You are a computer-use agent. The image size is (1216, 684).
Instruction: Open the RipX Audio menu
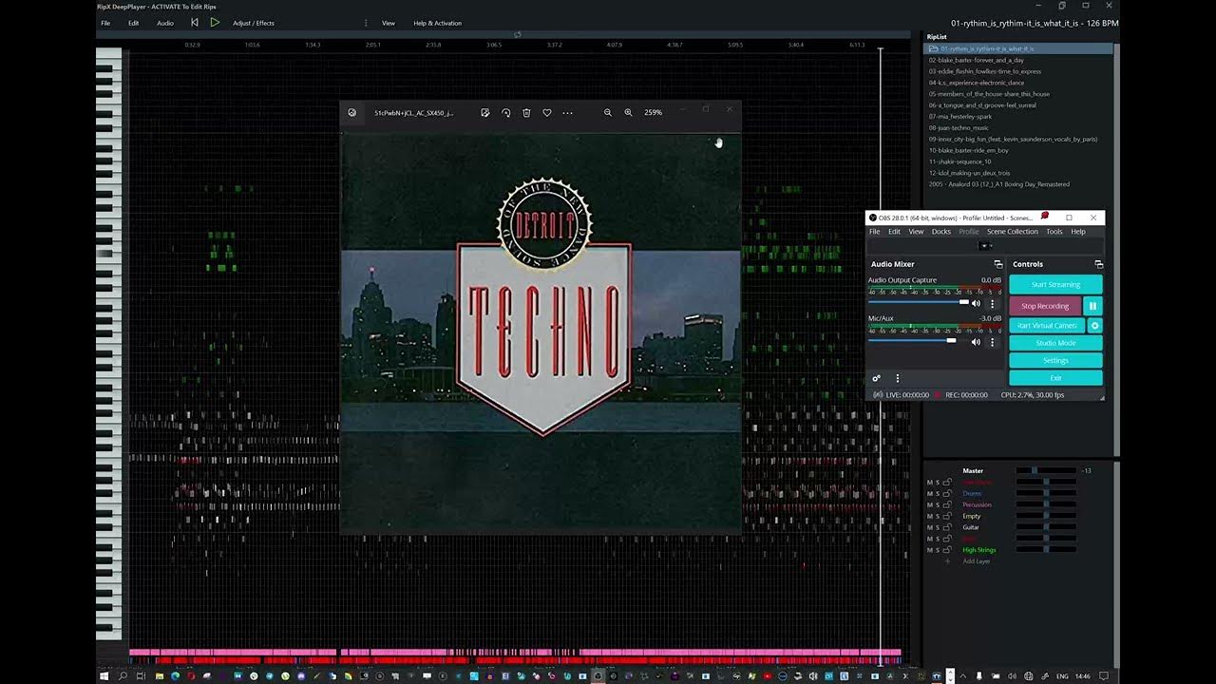pyautogui.click(x=165, y=23)
